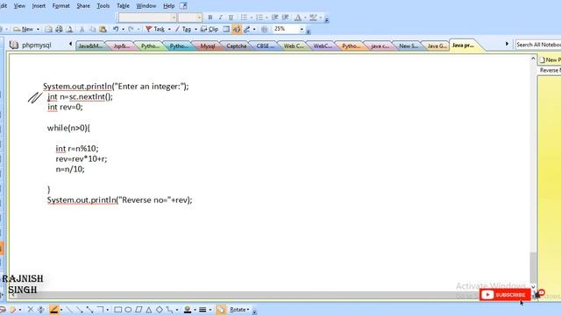Apply numbered list formatting
This screenshot has height=315, width=561.
click(x=259, y=17)
